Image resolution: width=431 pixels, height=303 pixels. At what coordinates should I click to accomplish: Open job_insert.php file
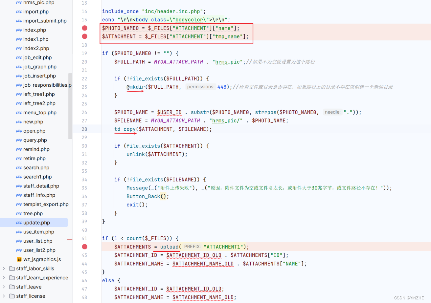click(x=39, y=76)
